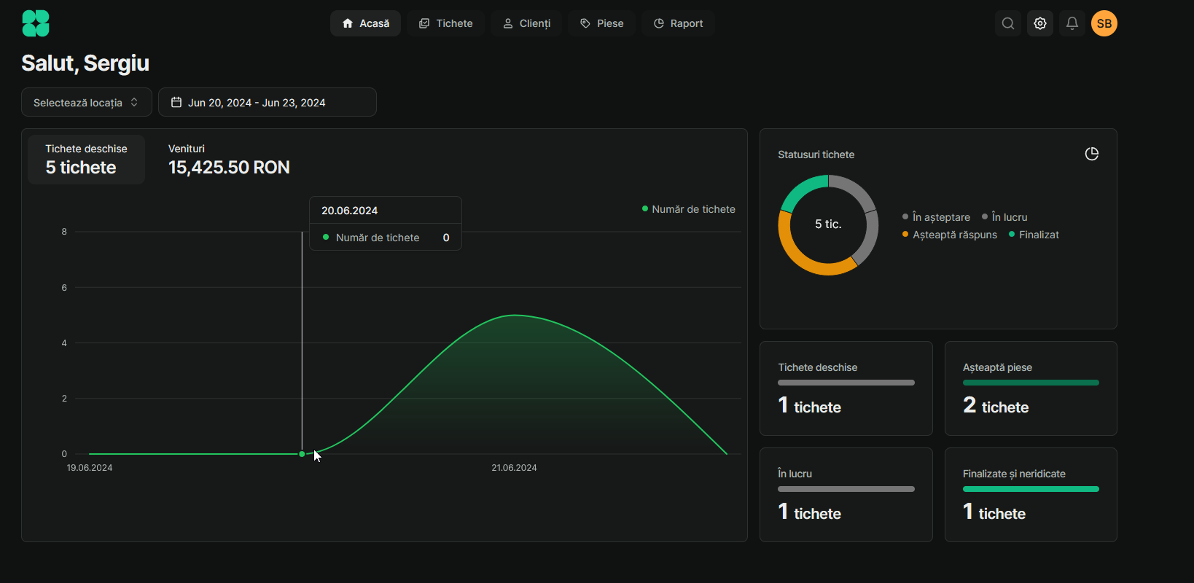Click the 19.06.2024 axis label
The height and width of the screenshot is (583, 1194).
90,468
